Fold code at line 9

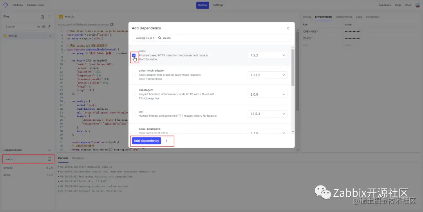(64, 61)
